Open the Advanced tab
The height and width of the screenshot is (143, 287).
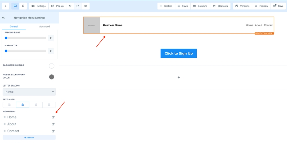point(44,26)
